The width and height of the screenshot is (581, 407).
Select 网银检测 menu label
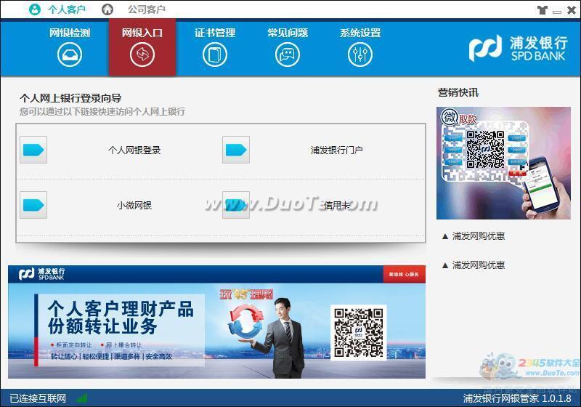70,33
